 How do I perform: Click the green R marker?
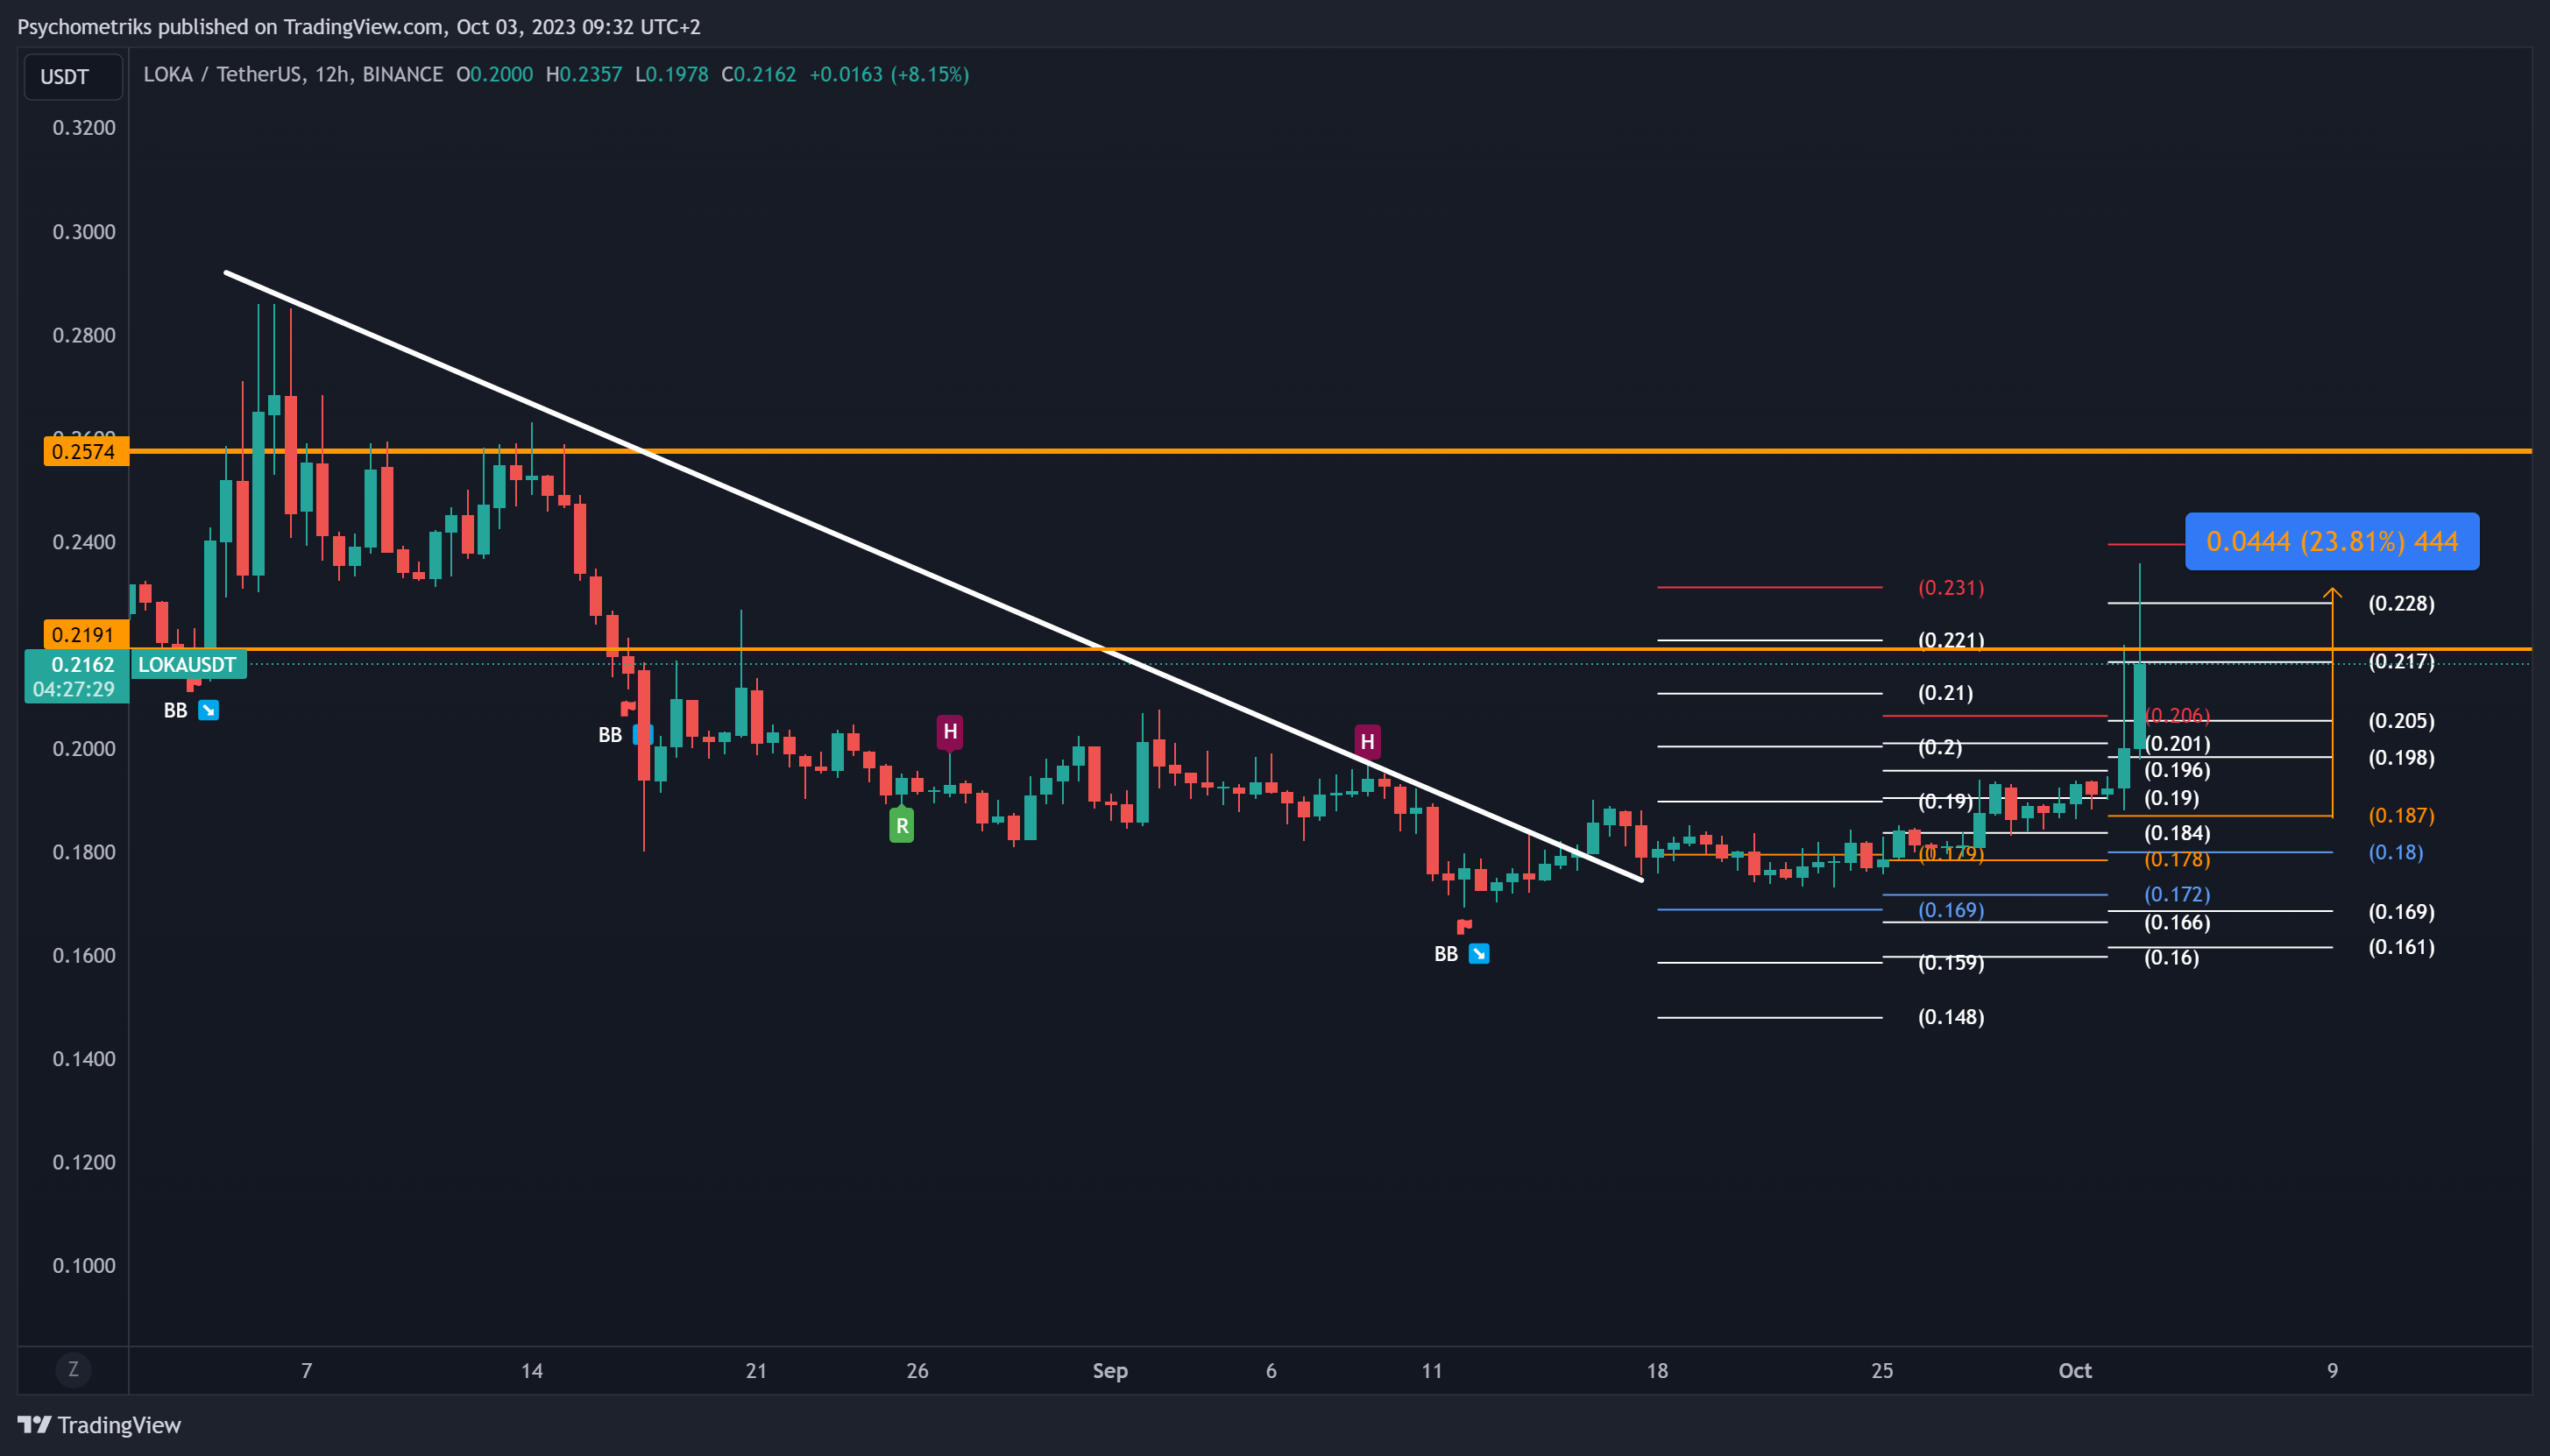point(901,826)
